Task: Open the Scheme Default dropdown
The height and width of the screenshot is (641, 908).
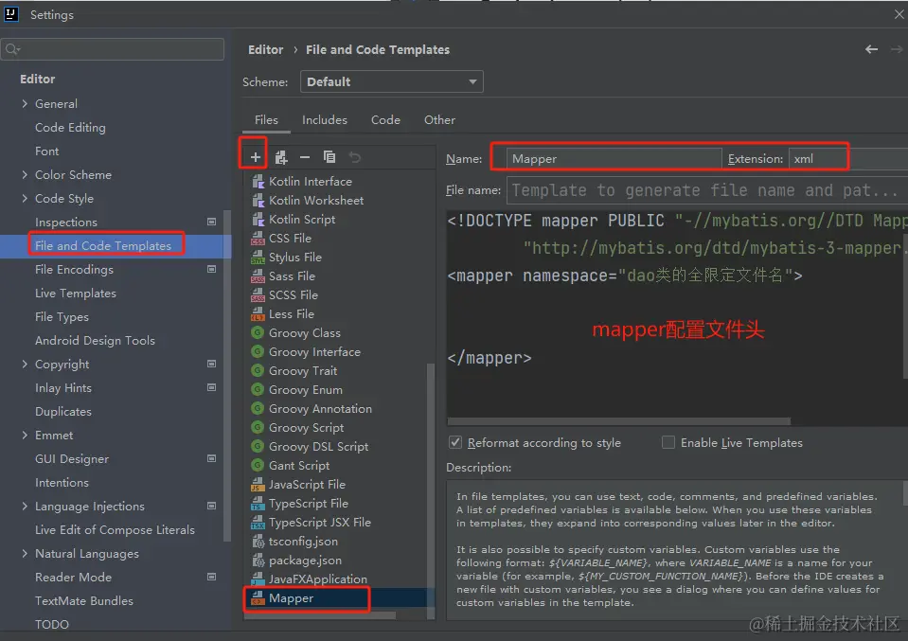Action: 391,81
